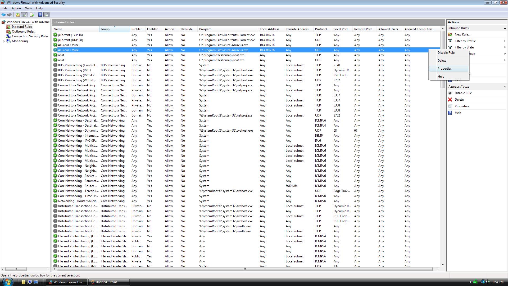
Task: Sort by the Group column header
Action: (x=115, y=29)
